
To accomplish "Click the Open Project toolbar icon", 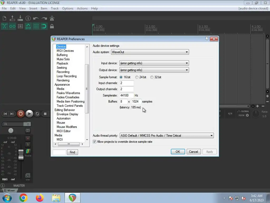I will pos(12,18).
